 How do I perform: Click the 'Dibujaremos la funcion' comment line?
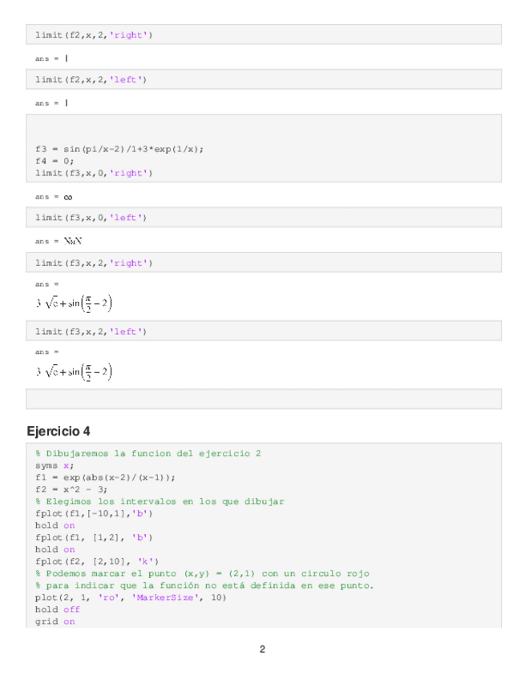click(x=148, y=454)
